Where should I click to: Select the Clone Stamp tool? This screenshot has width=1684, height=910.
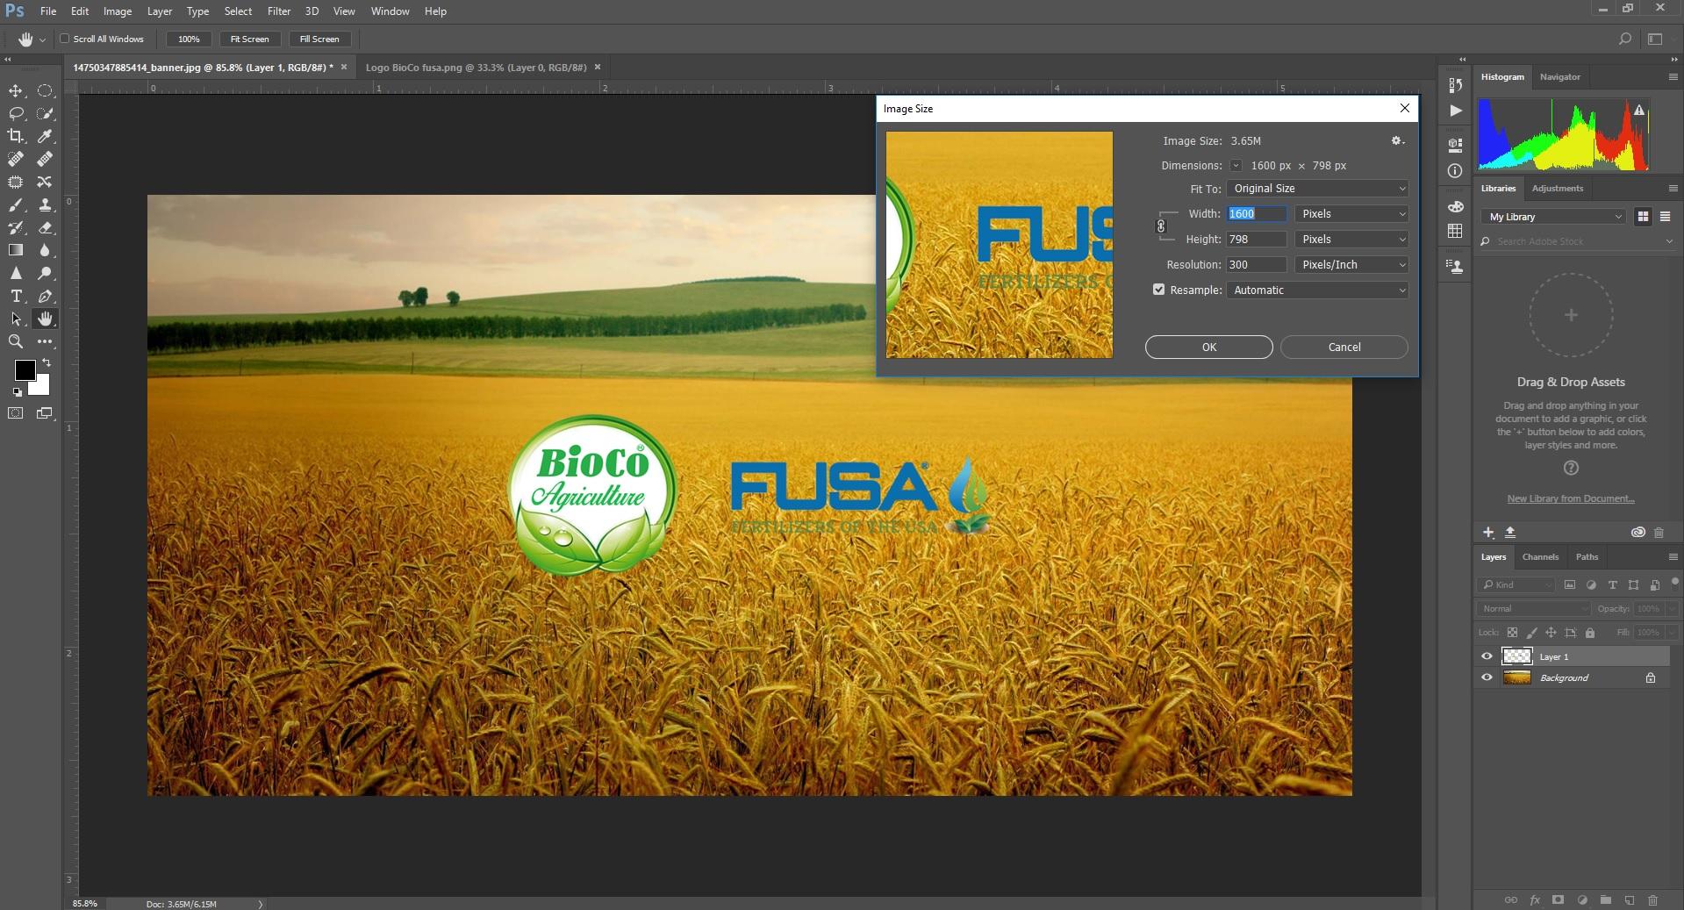point(45,204)
